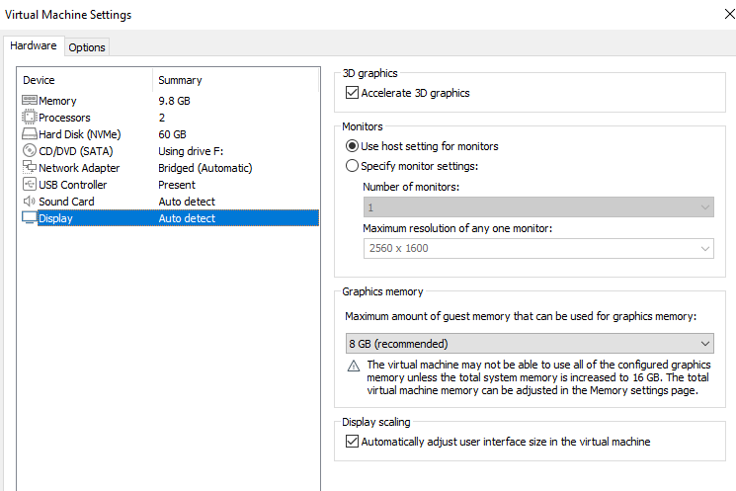The width and height of the screenshot is (736, 491).
Task: Open the graphics memory 8 GB dropdown
Action: 530,343
